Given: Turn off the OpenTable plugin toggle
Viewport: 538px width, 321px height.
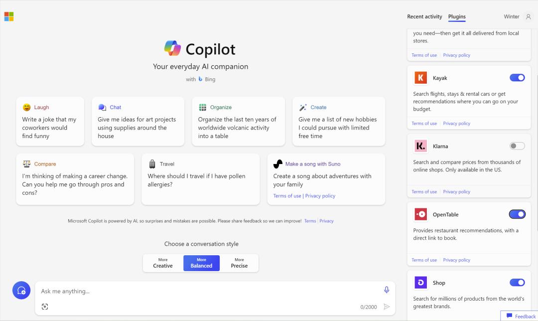Looking at the screenshot, I should click(x=517, y=214).
